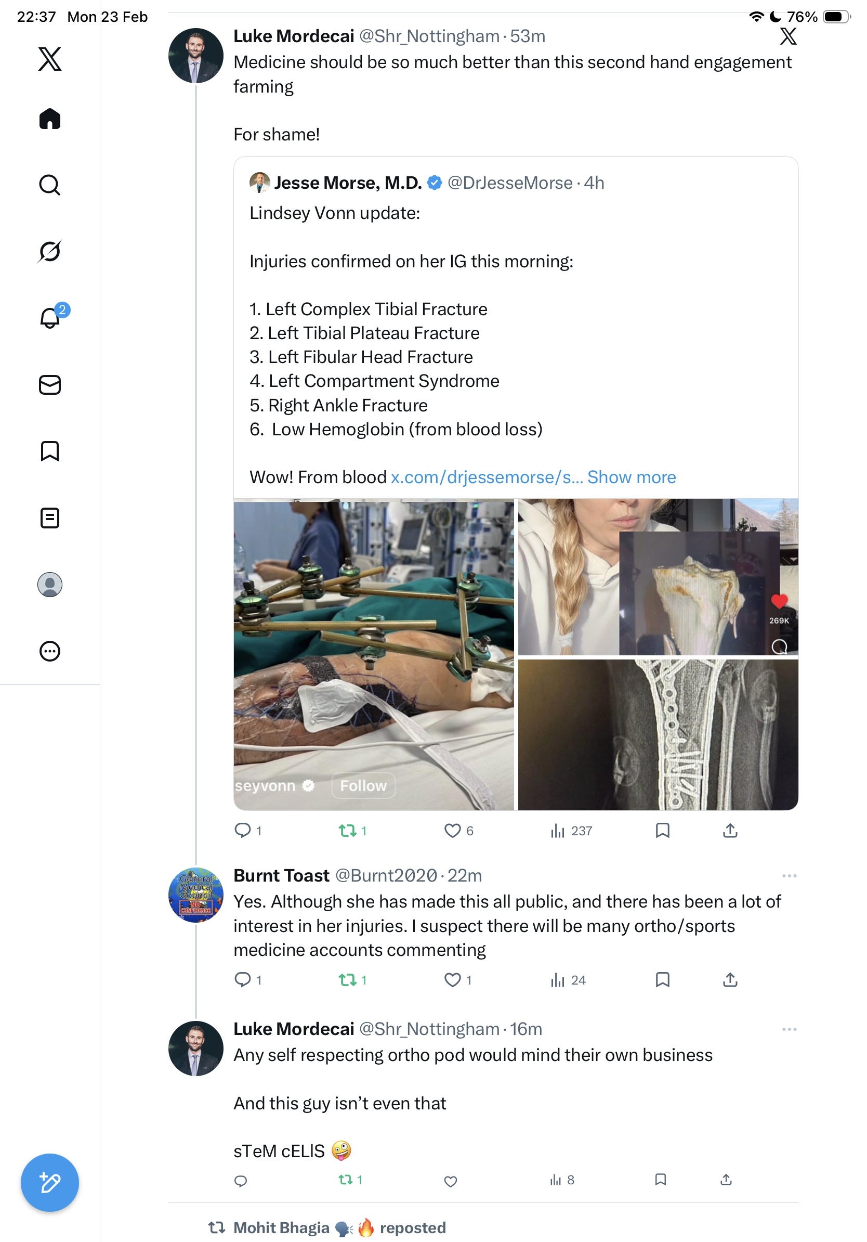Undo repost on the sTeM cELlS reply
The image size is (867, 1242).
[x=346, y=1179]
